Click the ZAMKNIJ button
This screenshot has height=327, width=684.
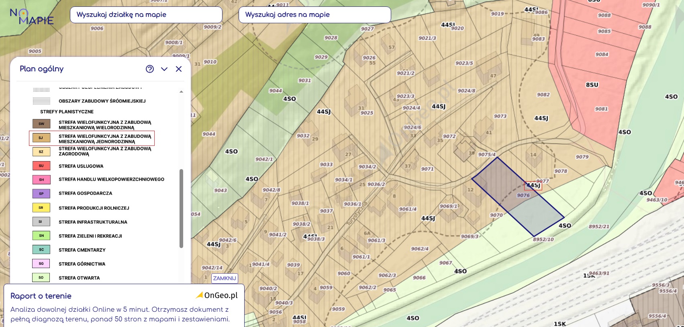pyautogui.click(x=225, y=278)
